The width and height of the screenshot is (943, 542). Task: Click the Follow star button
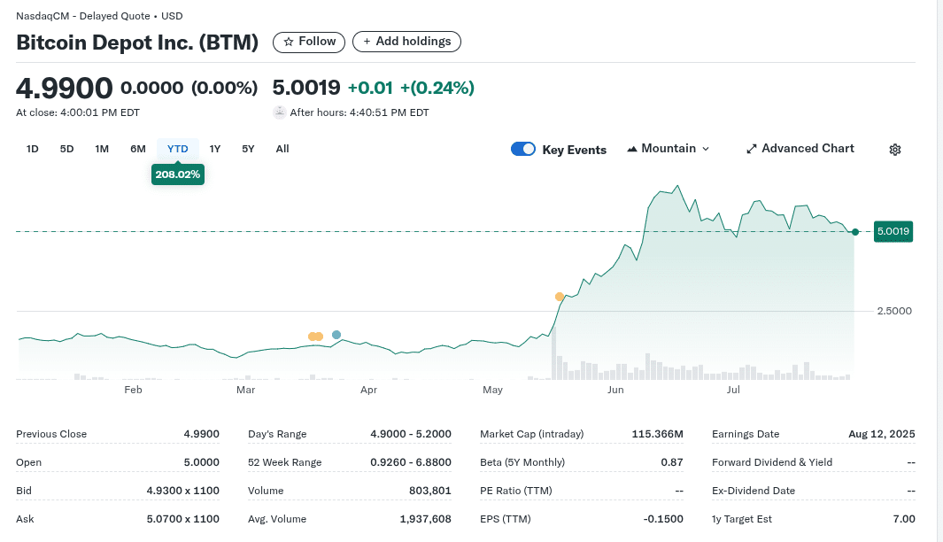[308, 42]
